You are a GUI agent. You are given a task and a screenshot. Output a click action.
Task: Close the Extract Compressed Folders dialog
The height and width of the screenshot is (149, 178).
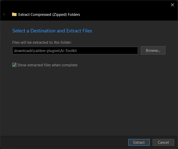(172, 5)
